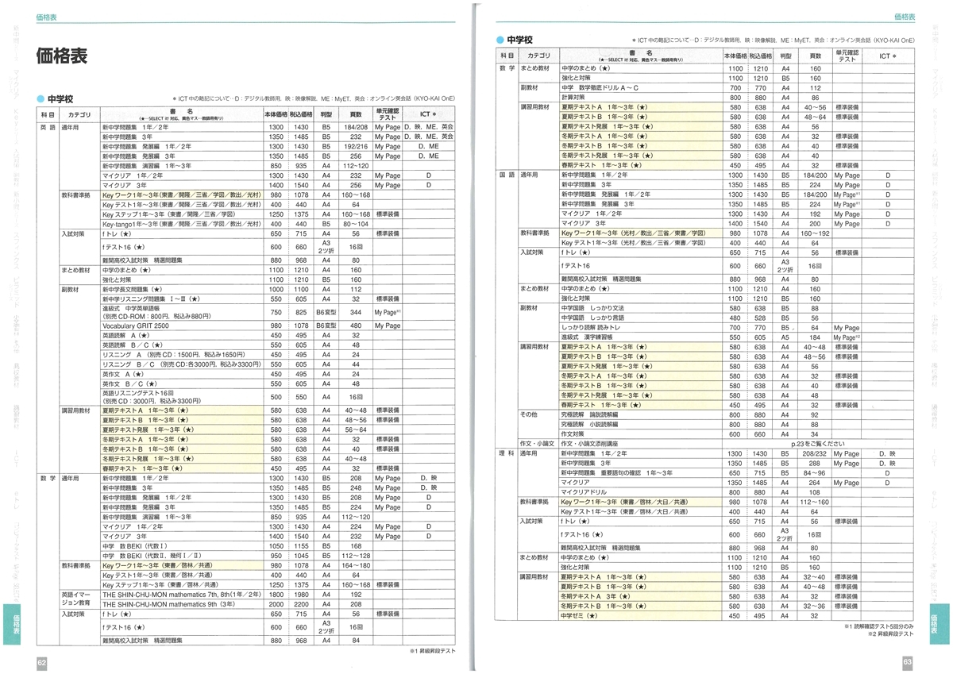Select しっかり読解 読みトレ

pos(591,328)
